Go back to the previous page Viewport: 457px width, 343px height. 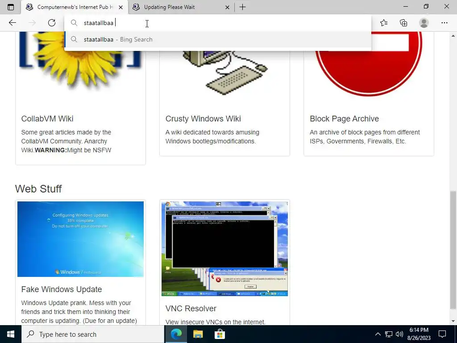coord(12,23)
